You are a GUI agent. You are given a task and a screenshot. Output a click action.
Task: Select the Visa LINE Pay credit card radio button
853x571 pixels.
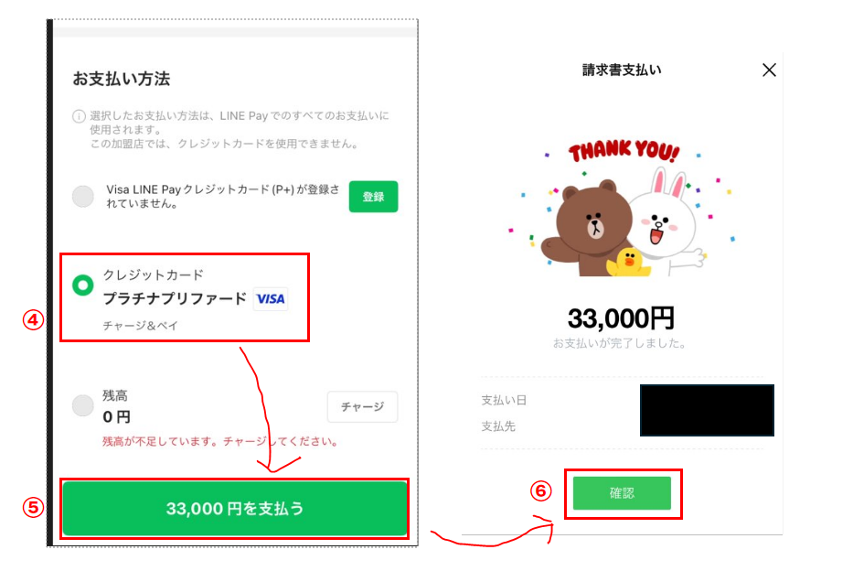pos(82,197)
